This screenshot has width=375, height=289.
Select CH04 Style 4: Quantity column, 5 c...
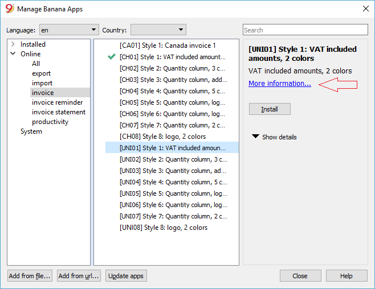pos(172,91)
